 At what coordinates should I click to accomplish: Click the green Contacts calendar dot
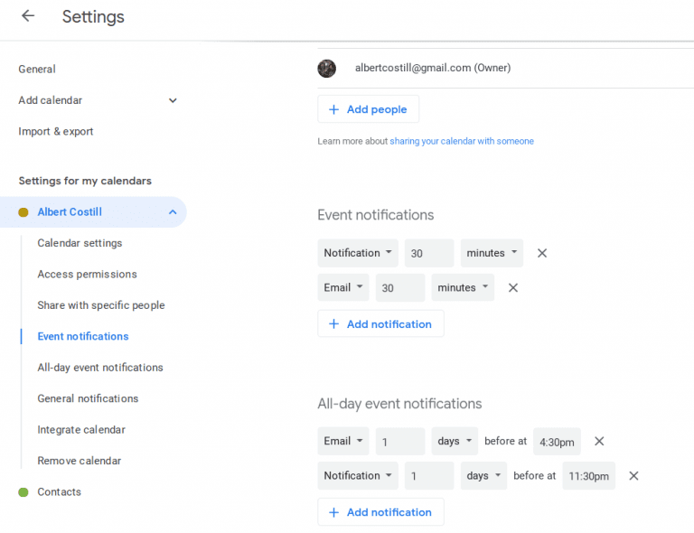click(x=23, y=491)
